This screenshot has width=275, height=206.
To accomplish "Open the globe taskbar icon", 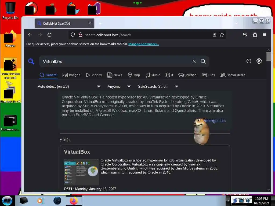I will [57, 201].
